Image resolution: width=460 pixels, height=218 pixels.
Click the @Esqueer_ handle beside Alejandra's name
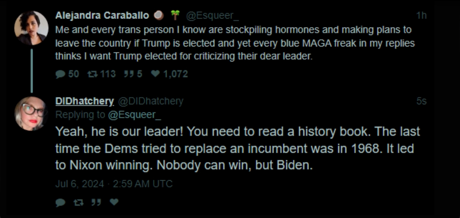click(x=212, y=16)
